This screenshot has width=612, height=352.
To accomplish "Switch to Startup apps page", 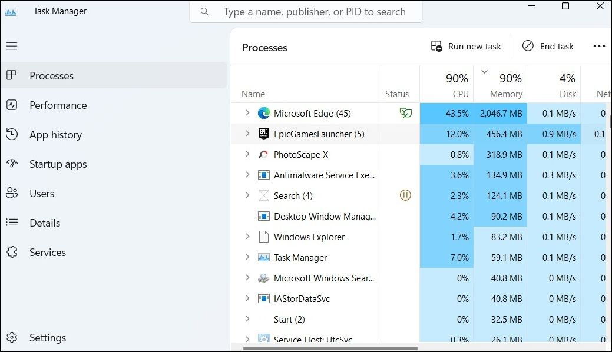I will [58, 164].
